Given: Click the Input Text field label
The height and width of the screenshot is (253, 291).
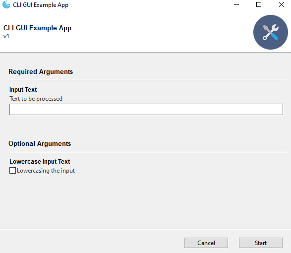Looking at the screenshot, I should pyautogui.click(x=23, y=89).
